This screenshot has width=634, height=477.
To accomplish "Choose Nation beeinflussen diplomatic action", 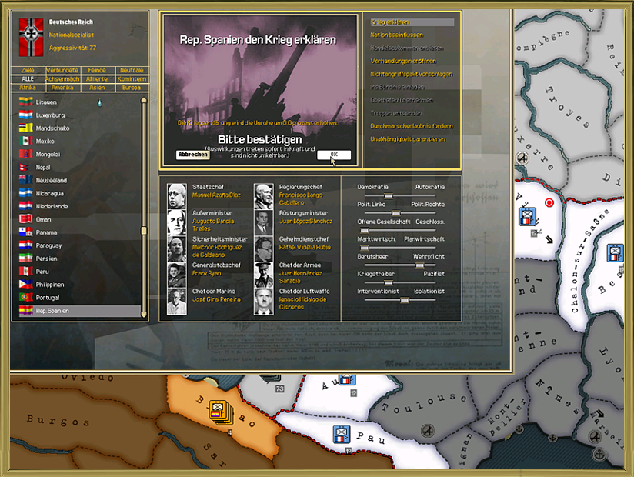I will [397, 35].
